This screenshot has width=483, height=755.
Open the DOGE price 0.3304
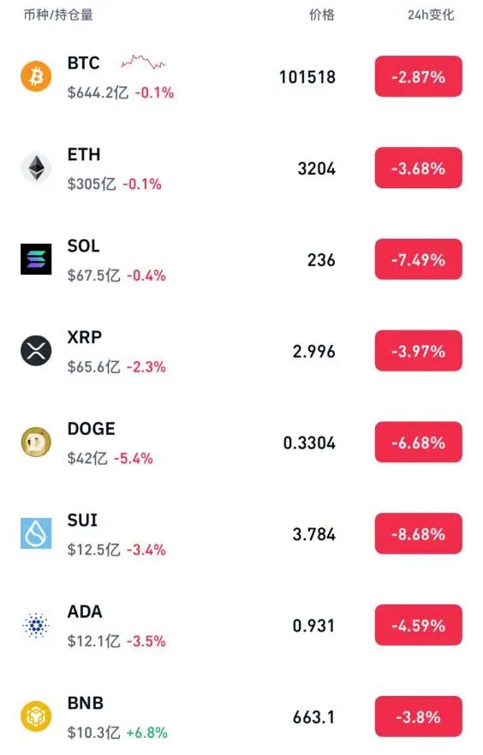pyautogui.click(x=309, y=443)
